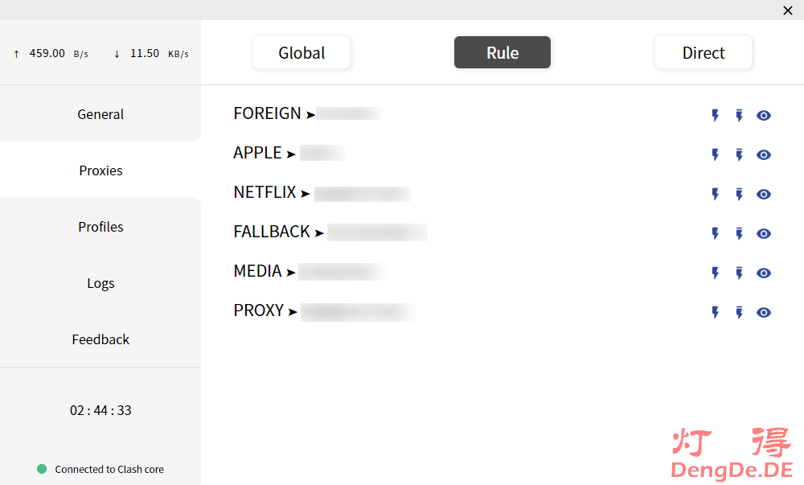Select Global proxy mode
804x485 pixels.
[301, 53]
